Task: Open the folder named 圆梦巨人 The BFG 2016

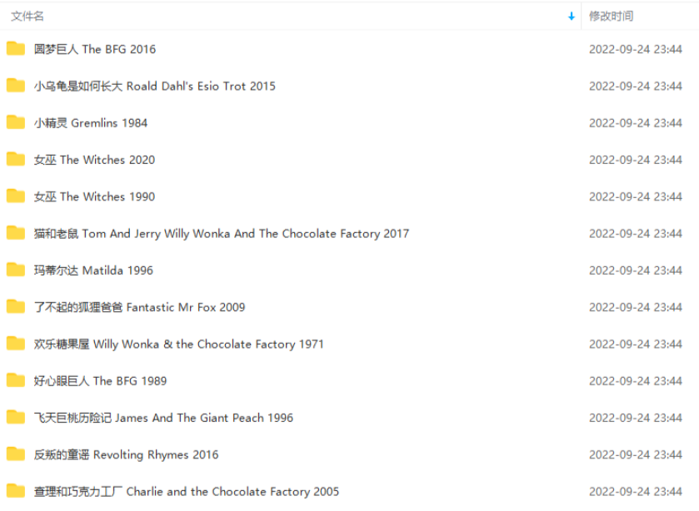Action: pos(95,49)
